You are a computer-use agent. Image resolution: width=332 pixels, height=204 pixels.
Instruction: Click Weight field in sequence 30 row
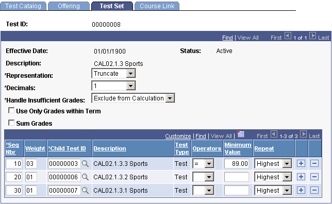pos(31,190)
